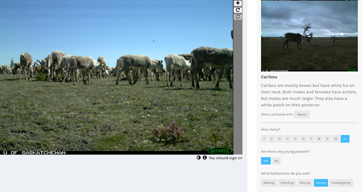Toggle the image contrast invert icon
The height and width of the screenshot is (192, 364).
pos(199,158)
